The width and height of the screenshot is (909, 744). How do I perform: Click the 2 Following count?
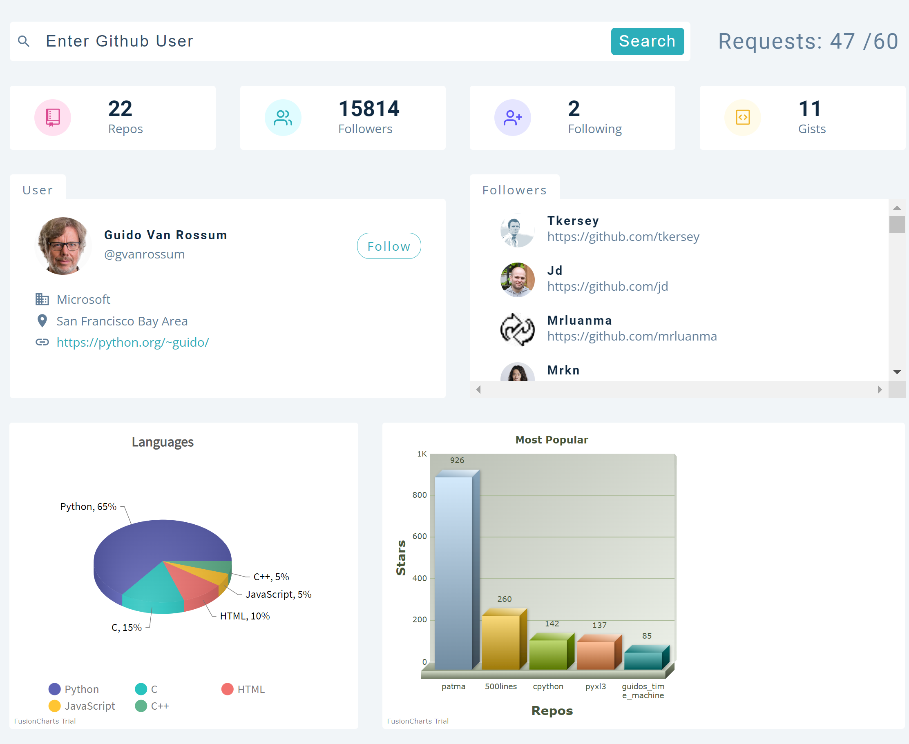coord(574,109)
